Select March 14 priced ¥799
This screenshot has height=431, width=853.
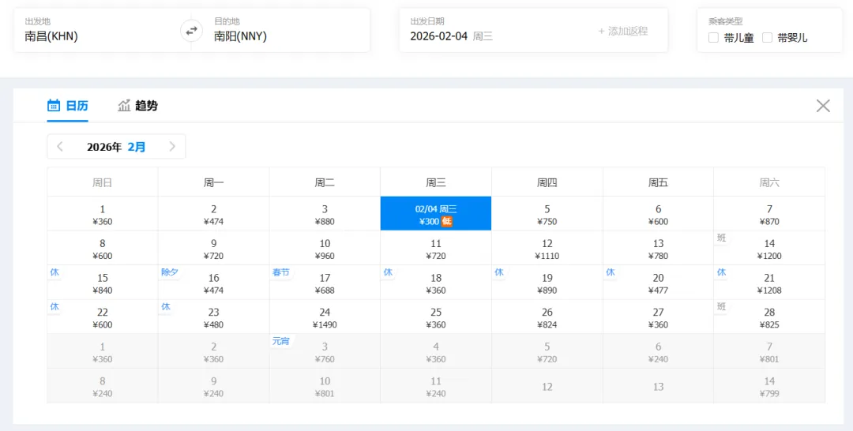769,386
